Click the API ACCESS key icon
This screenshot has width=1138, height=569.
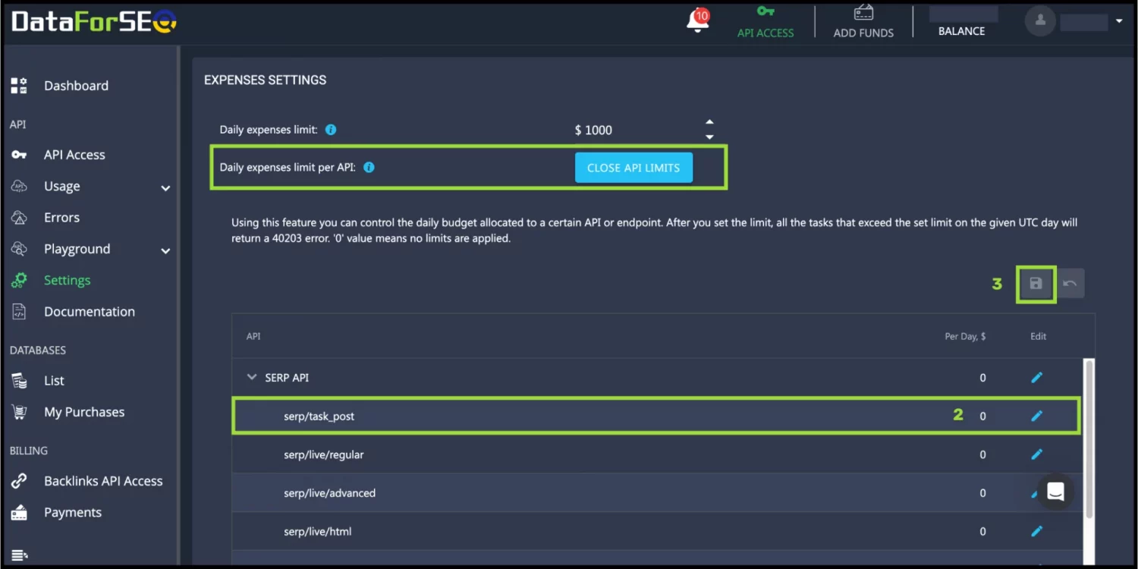[x=765, y=12]
